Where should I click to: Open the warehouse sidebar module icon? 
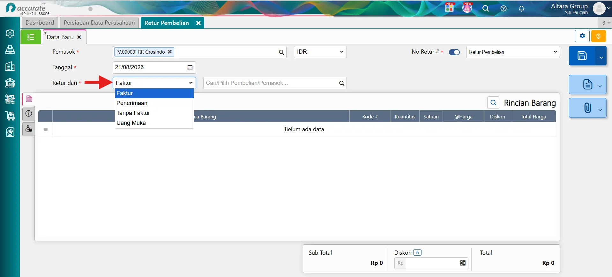pyautogui.click(x=10, y=83)
